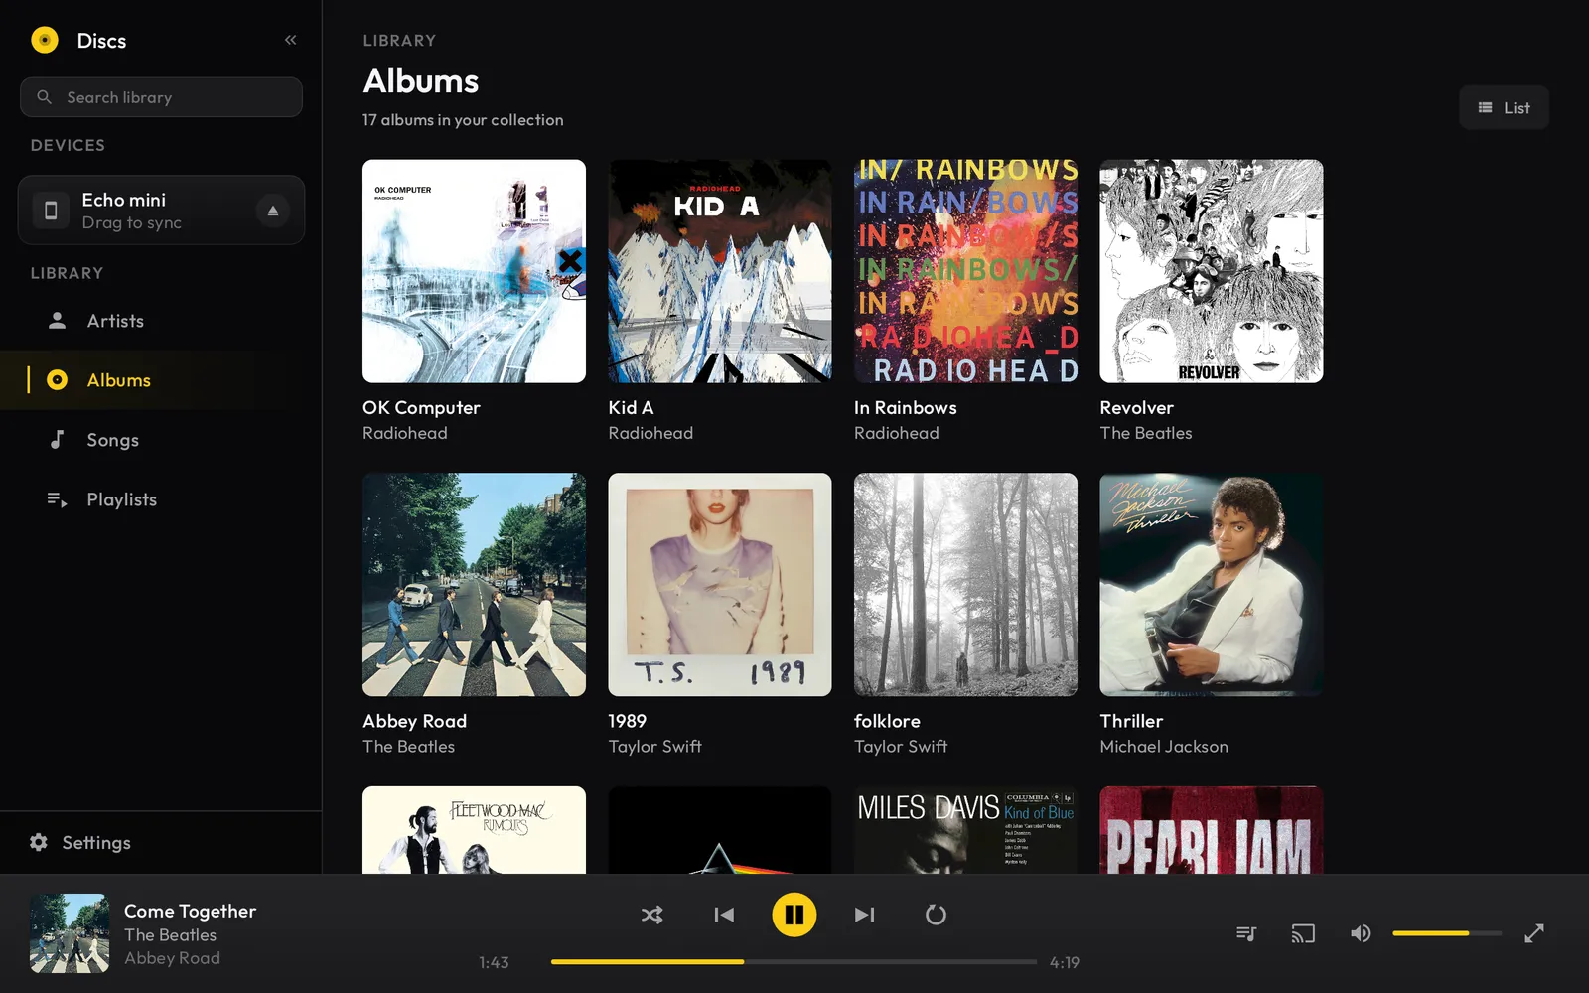Open the Kid A album cover
Viewport: 1589px width, 993px height.
(x=720, y=271)
